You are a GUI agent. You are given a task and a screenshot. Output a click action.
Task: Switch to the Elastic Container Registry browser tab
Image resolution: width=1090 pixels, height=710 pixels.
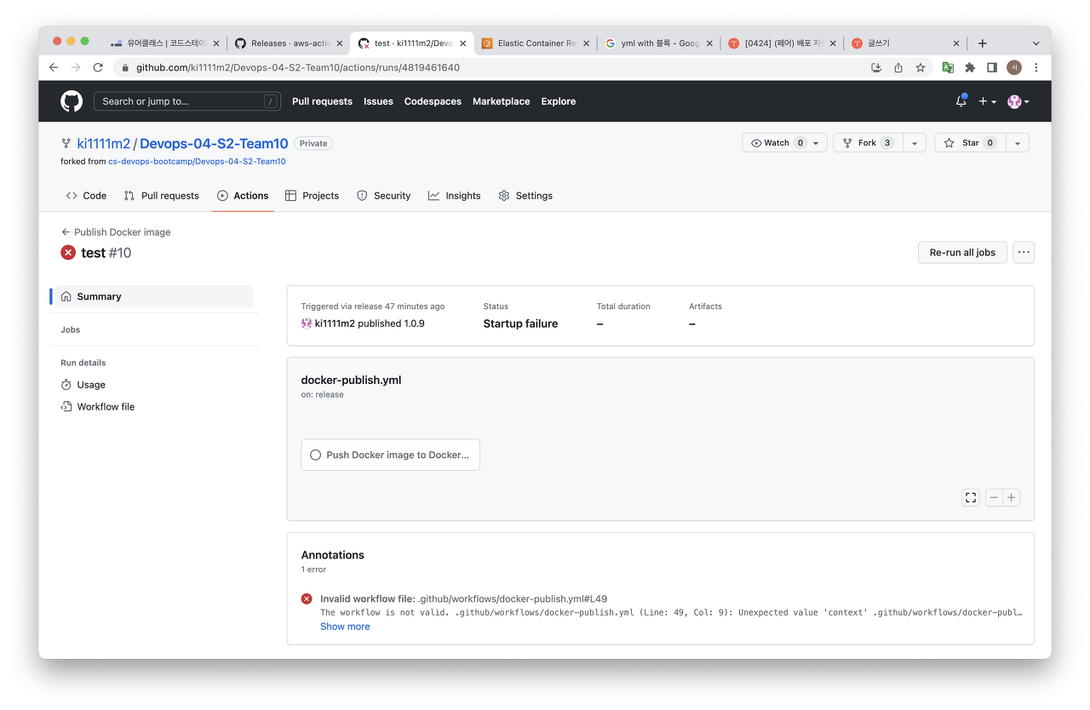pos(536,43)
